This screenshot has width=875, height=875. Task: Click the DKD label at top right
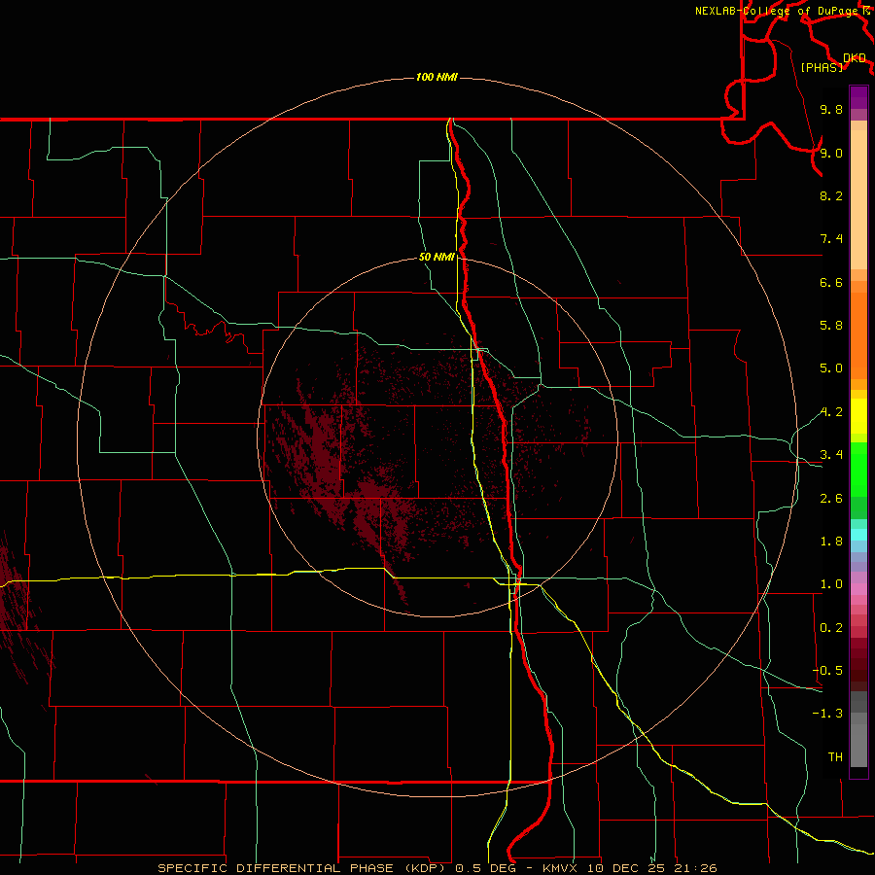855,58
